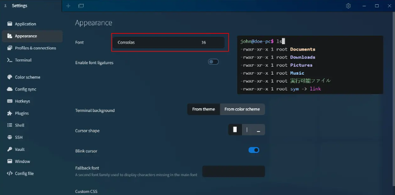Click the font size field showing 16
Image resolution: width=395 pixels, height=195 pixels.
click(x=210, y=43)
